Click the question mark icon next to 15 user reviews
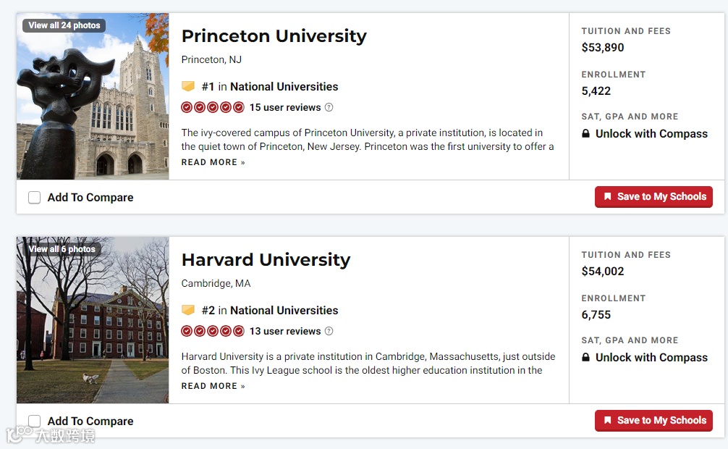728x449 pixels. (329, 107)
